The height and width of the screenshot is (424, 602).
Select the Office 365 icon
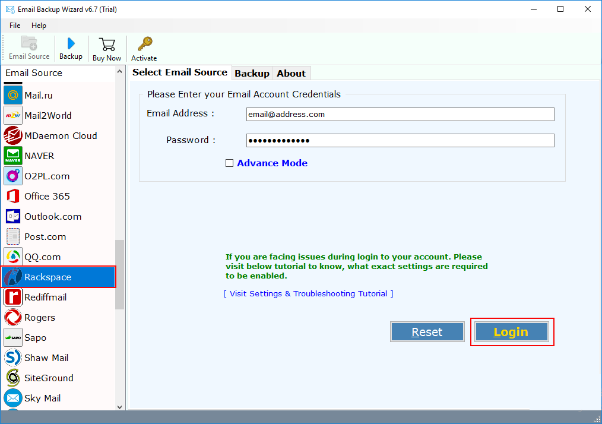point(13,196)
